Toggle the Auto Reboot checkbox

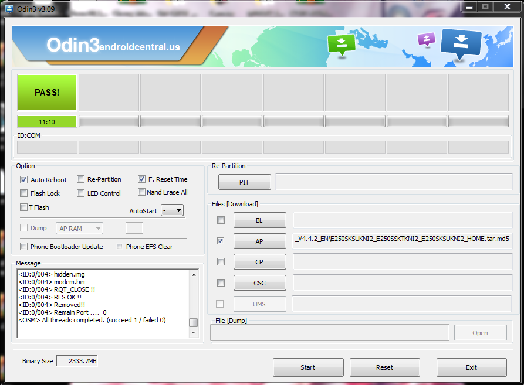(23, 180)
